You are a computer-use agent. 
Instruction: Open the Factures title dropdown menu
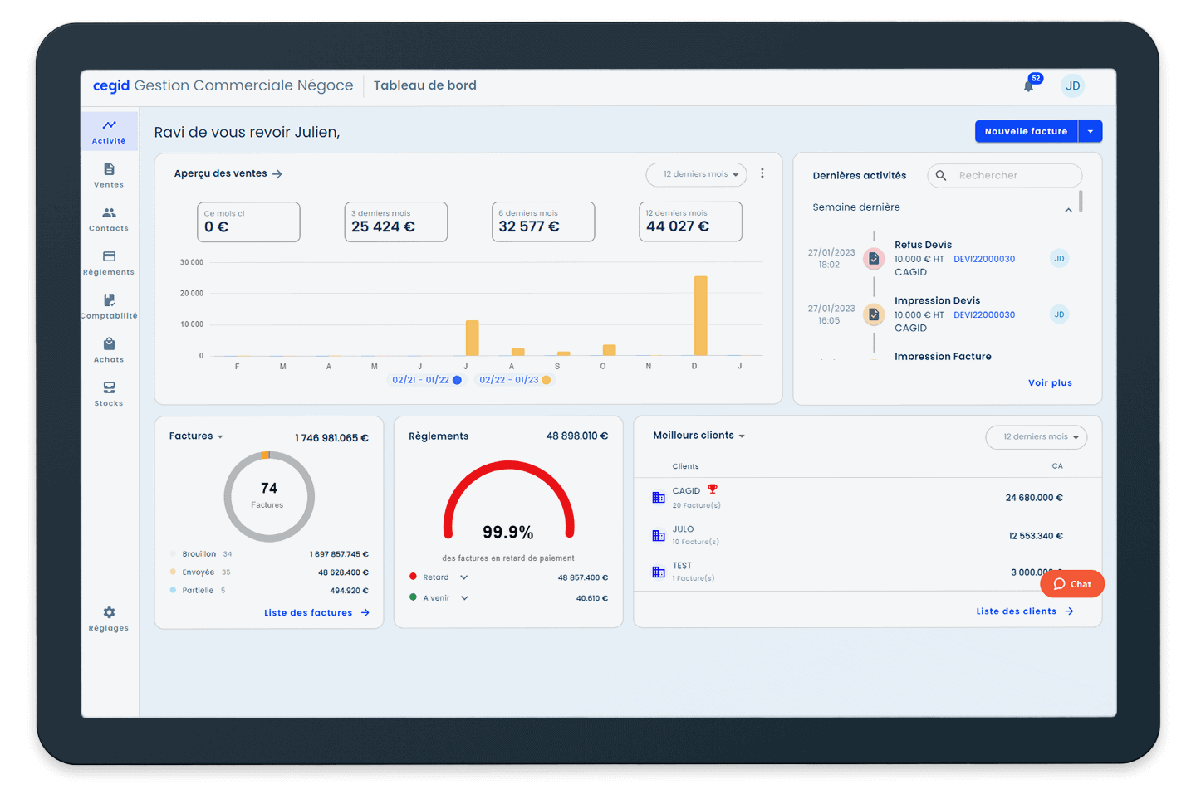tap(197, 436)
